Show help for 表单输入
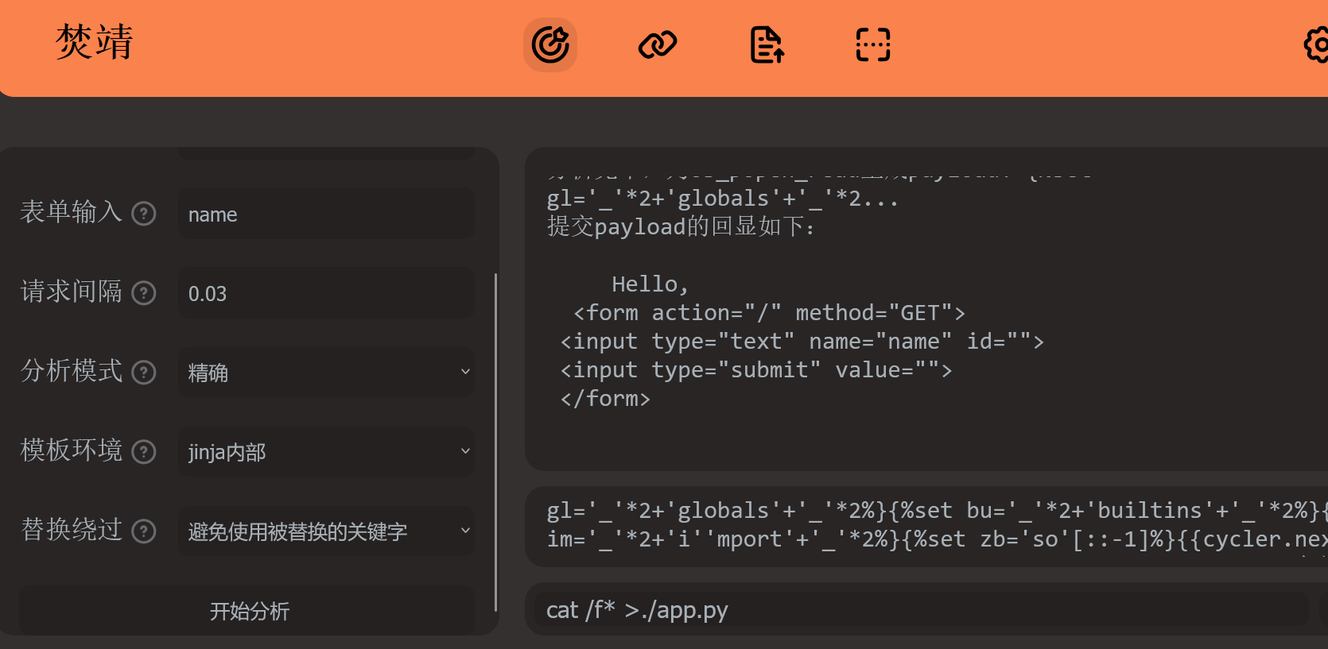This screenshot has width=1328, height=649. coord(144,214)
